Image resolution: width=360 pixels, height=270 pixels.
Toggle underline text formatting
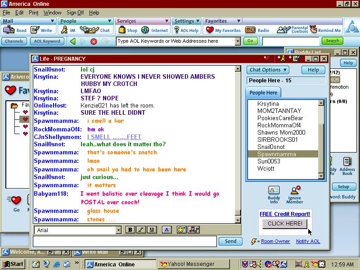point(152,229)
